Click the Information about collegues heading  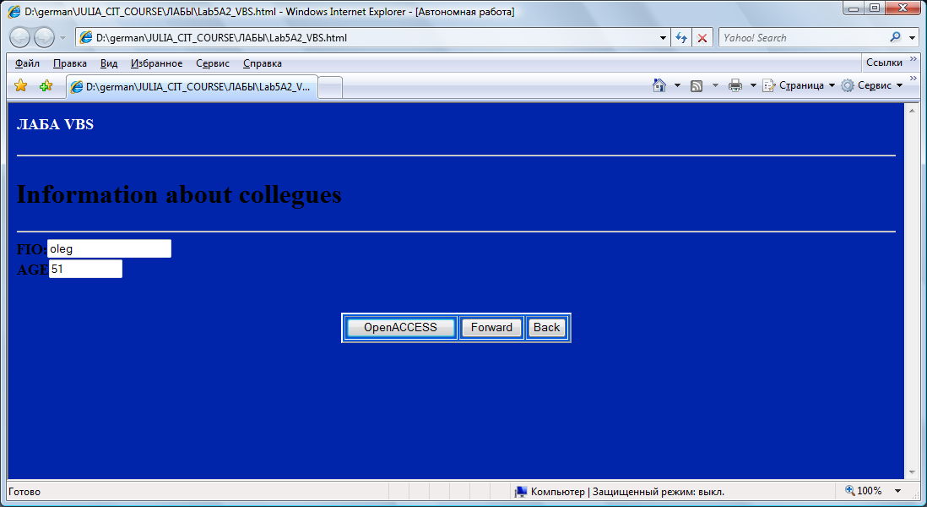pyautogui.click(x=179, y=194)
